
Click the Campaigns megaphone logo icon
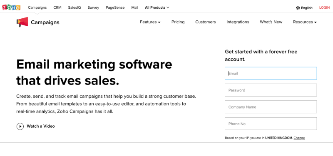22,22
